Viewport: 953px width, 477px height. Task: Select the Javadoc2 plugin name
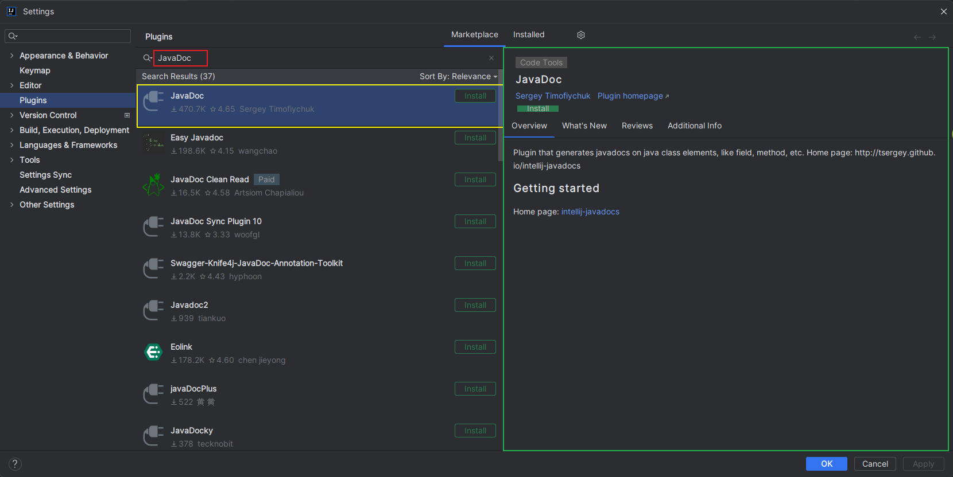[x=189, y=305]
